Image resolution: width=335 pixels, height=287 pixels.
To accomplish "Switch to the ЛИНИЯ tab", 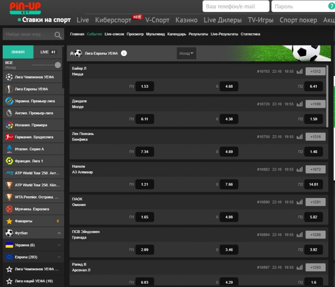I will [x=18, y=52].
